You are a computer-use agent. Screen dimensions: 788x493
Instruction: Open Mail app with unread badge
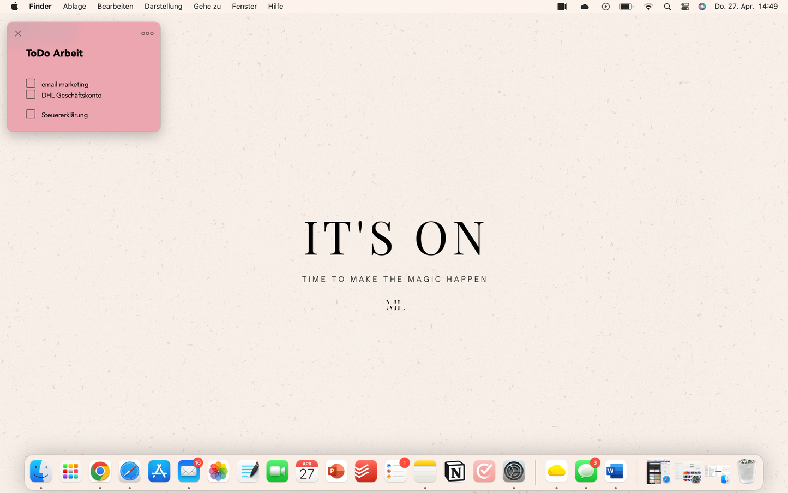click(189, 471)
